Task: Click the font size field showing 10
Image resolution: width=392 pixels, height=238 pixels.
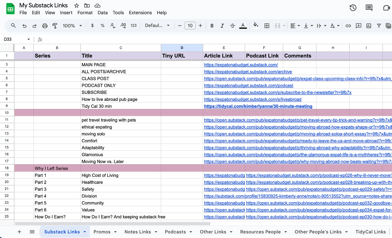Action: 190,25
